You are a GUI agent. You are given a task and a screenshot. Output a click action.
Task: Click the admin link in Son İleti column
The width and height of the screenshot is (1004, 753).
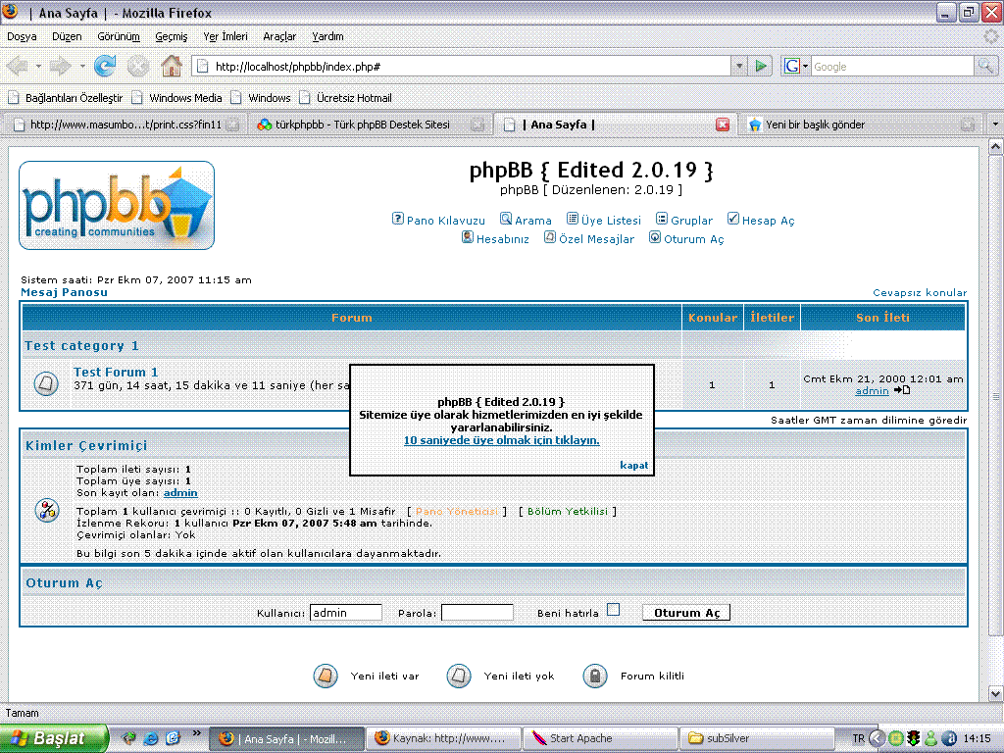[872, 390]
